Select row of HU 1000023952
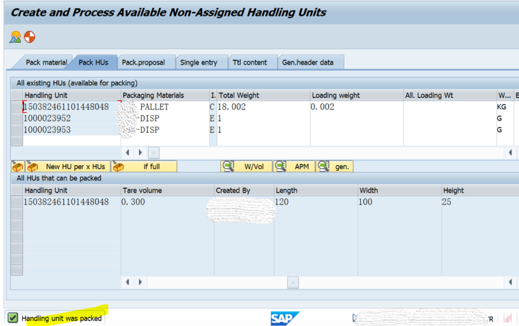This screenshot has height=326, width=519. click(x=17, y=118)
